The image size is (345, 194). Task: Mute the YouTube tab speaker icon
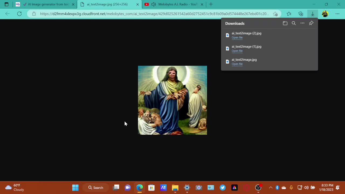[154, 4]
